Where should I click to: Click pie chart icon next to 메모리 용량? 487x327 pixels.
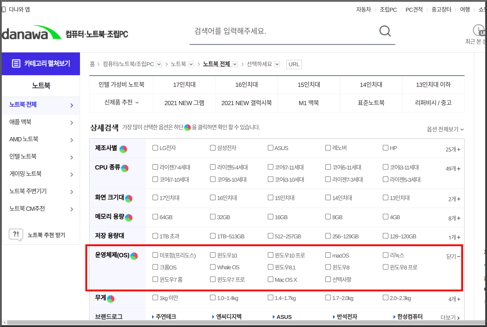pyautogui.click(x=129, y=217)
